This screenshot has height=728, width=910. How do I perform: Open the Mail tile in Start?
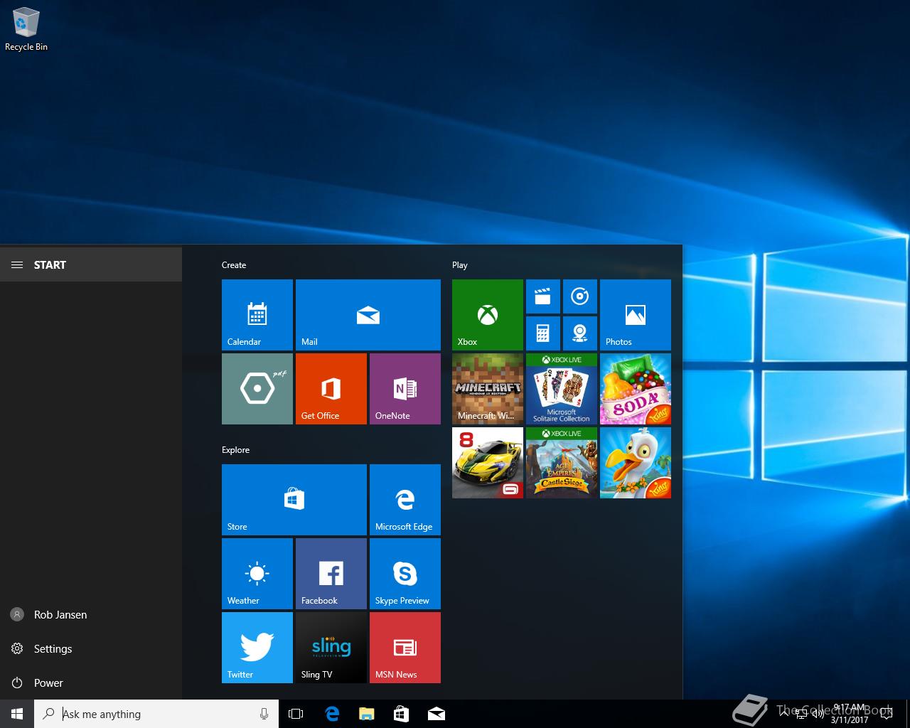point(368,315)
